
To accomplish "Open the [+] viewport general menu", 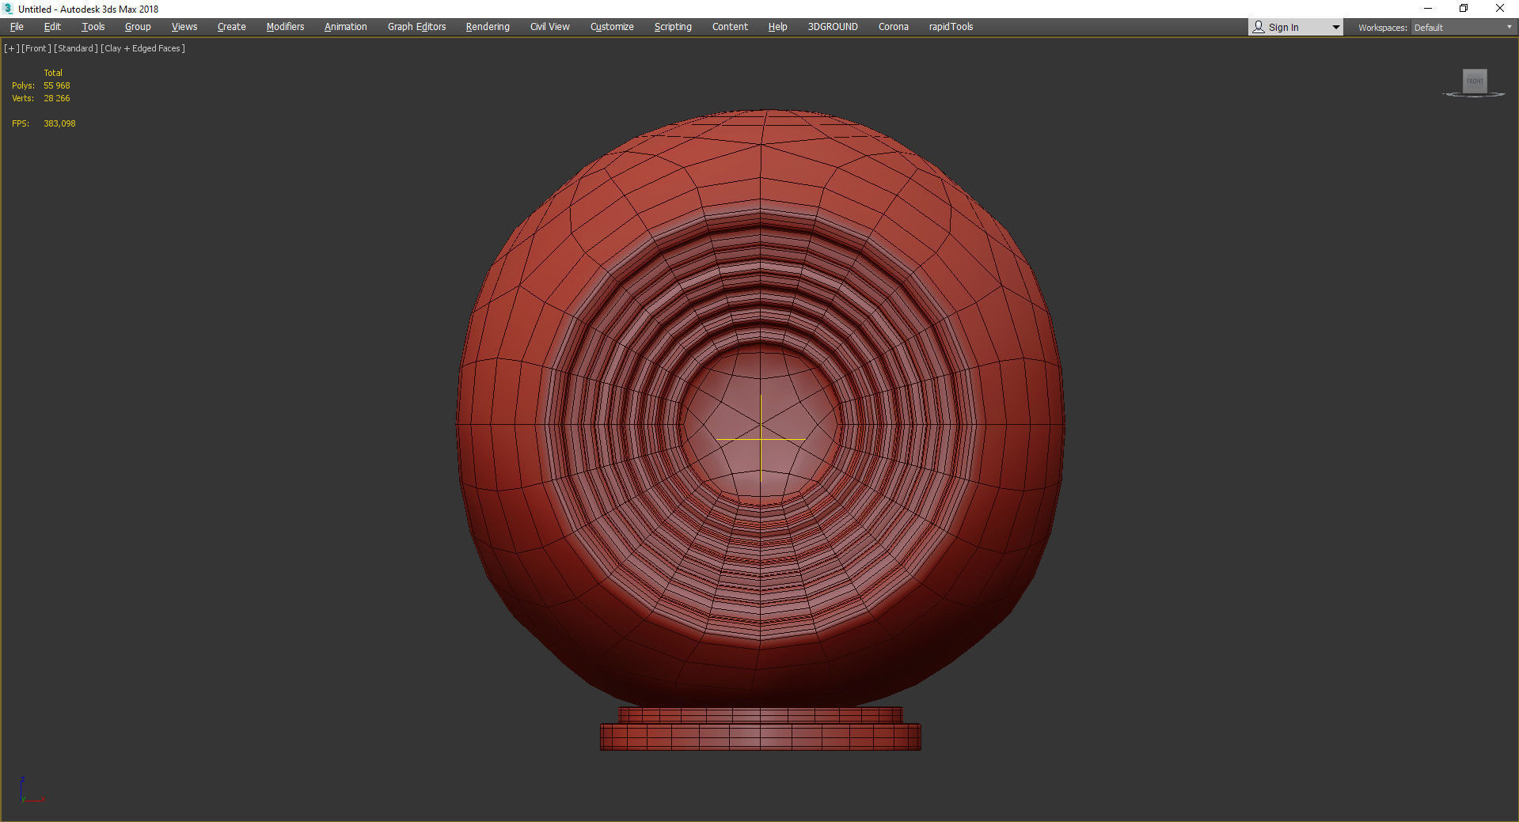I will click(12, 48).
